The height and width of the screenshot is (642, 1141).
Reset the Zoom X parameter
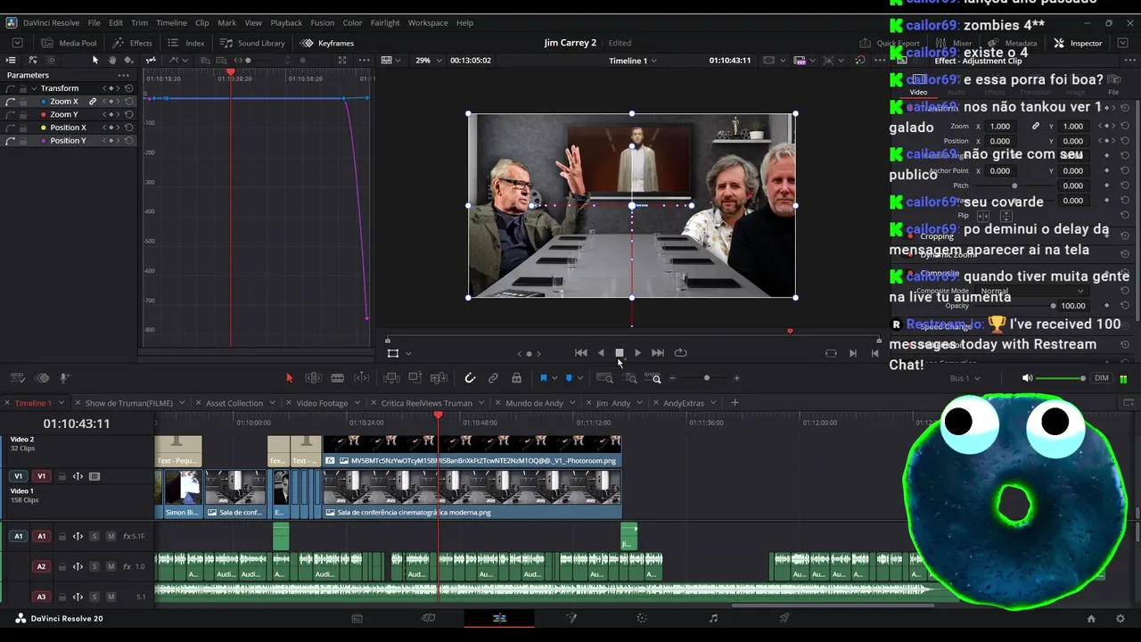(129, 102)
